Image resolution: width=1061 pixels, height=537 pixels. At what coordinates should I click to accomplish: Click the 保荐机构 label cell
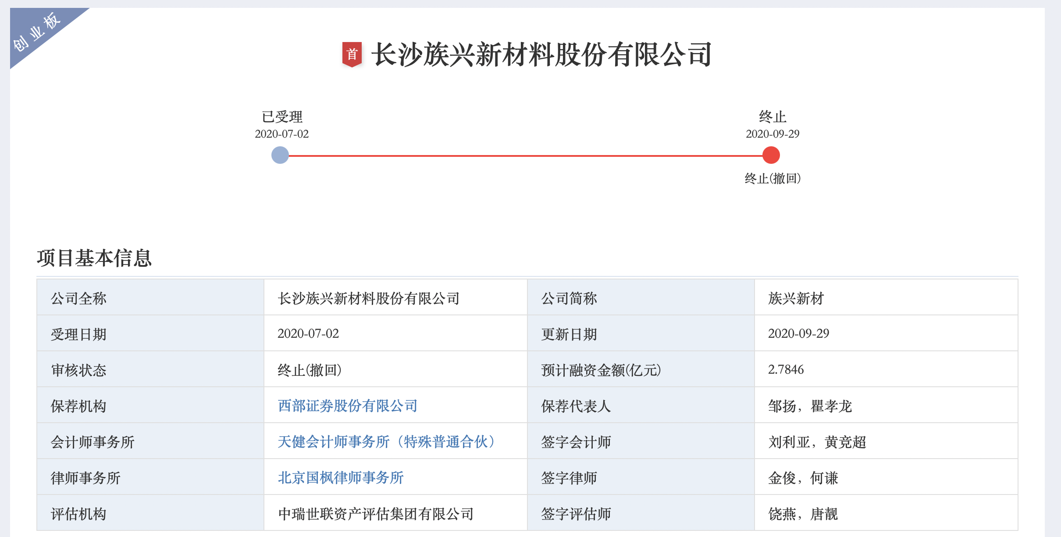(x=150, y=405)
